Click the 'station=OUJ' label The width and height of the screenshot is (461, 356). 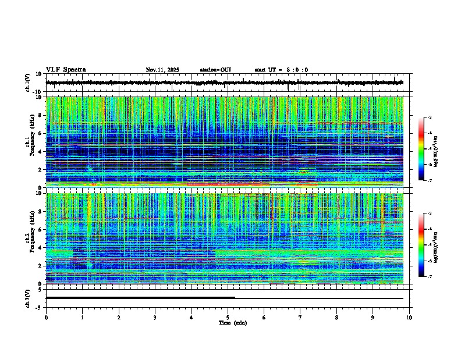[x=215, y=70]
